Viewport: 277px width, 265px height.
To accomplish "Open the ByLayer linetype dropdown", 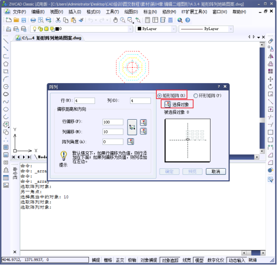I will (230, 29).
